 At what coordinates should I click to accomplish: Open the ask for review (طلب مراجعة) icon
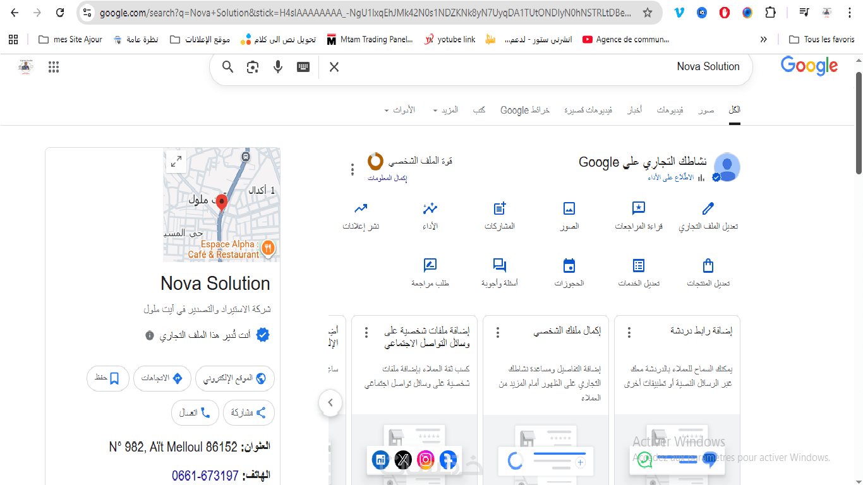tap(430, 265)
